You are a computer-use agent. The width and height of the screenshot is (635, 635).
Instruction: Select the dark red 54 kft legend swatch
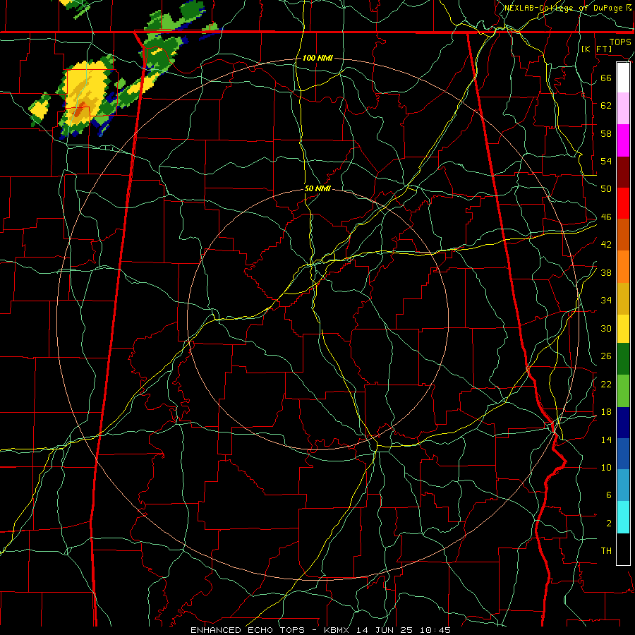point(623,172)
